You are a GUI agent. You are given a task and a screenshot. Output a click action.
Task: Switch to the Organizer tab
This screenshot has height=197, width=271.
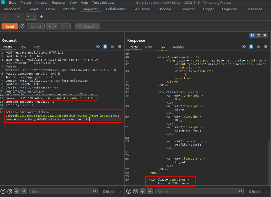tap(230, 9)
